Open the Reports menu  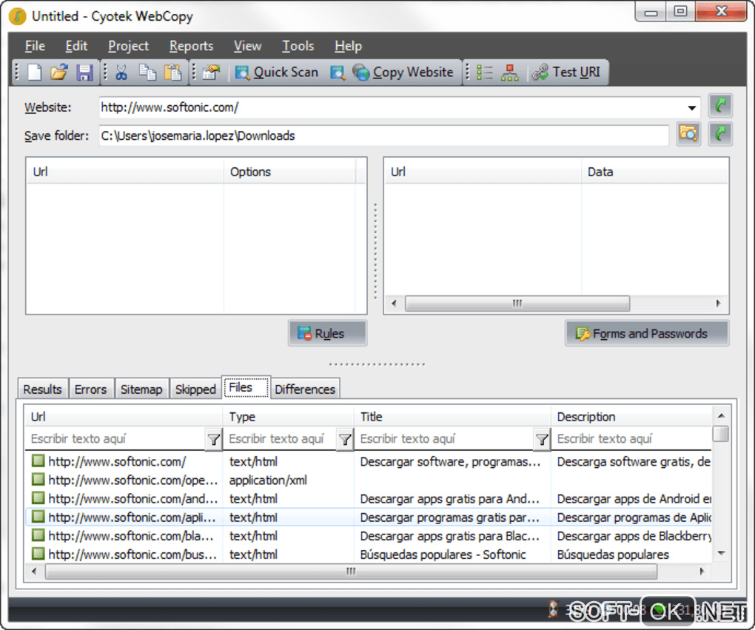click(191, 46)
